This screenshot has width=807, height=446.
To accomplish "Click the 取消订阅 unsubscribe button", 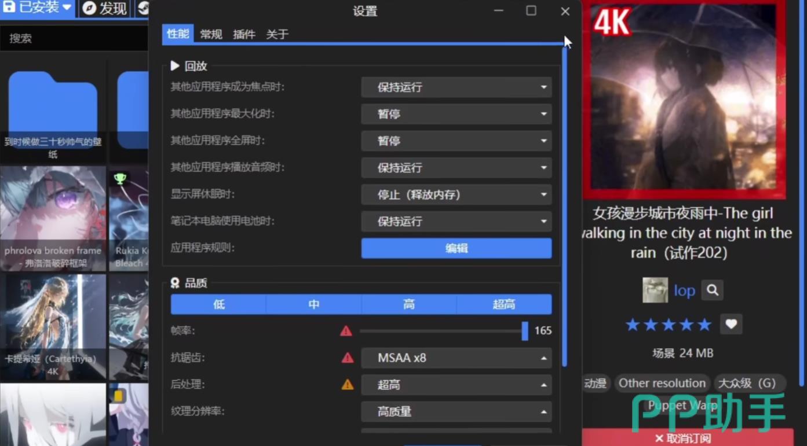I will [687, 438].
